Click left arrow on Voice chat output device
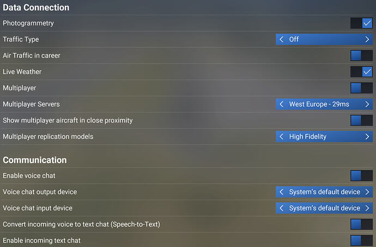Image resolution: width=376 pixels, height=247 pixels. [x=282, y=192]
